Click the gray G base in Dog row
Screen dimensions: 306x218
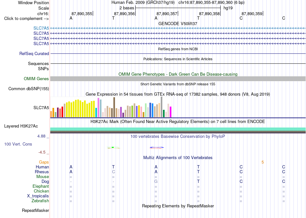point(156,182)
